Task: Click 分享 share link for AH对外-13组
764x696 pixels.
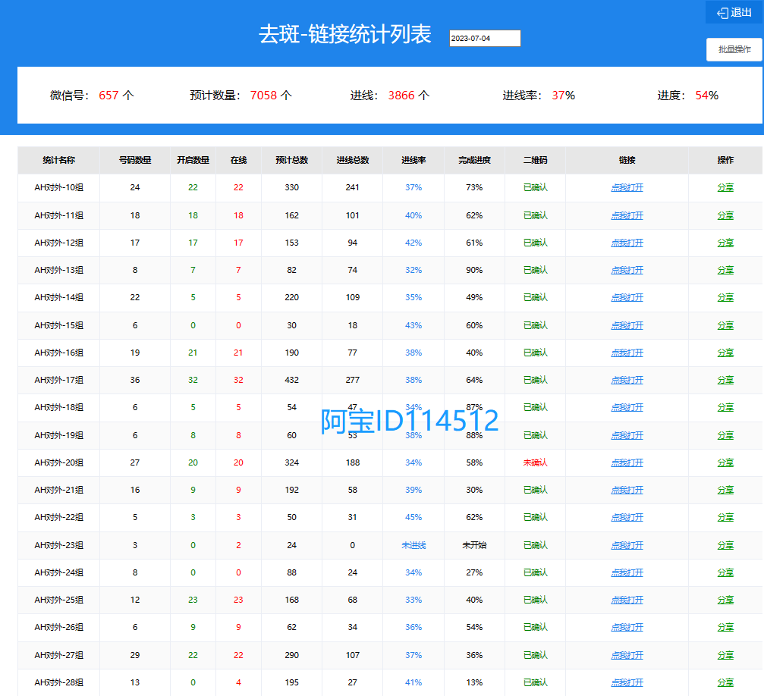Action: 725,270
